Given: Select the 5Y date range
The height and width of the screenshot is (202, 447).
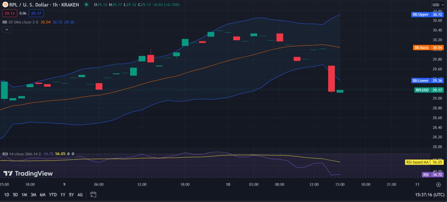Looking at the screenshot, I should point(71,195).
